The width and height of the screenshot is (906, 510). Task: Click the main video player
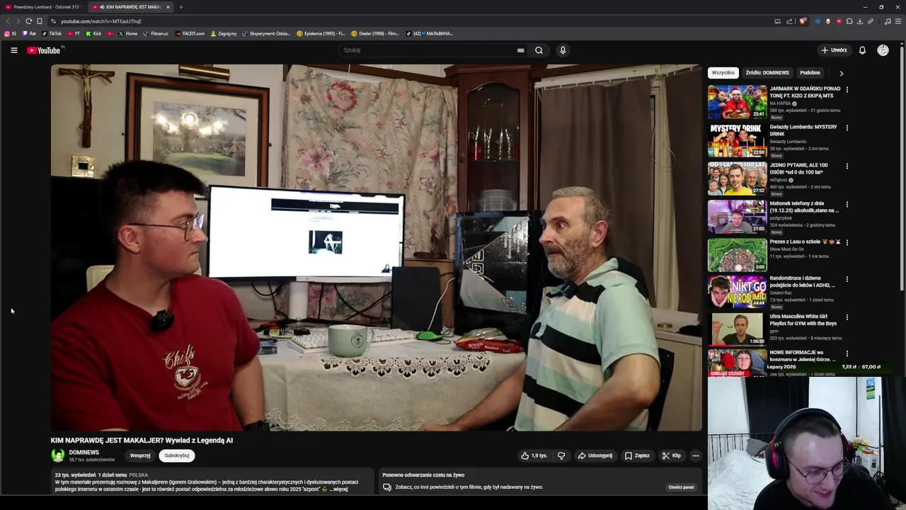click(x=377, y=248)
